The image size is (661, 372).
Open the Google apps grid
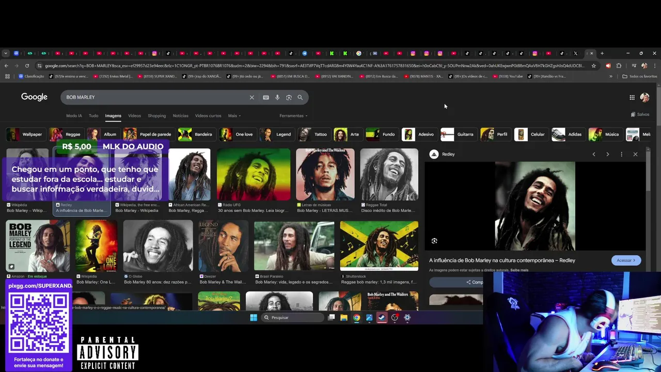click(632, 97)
